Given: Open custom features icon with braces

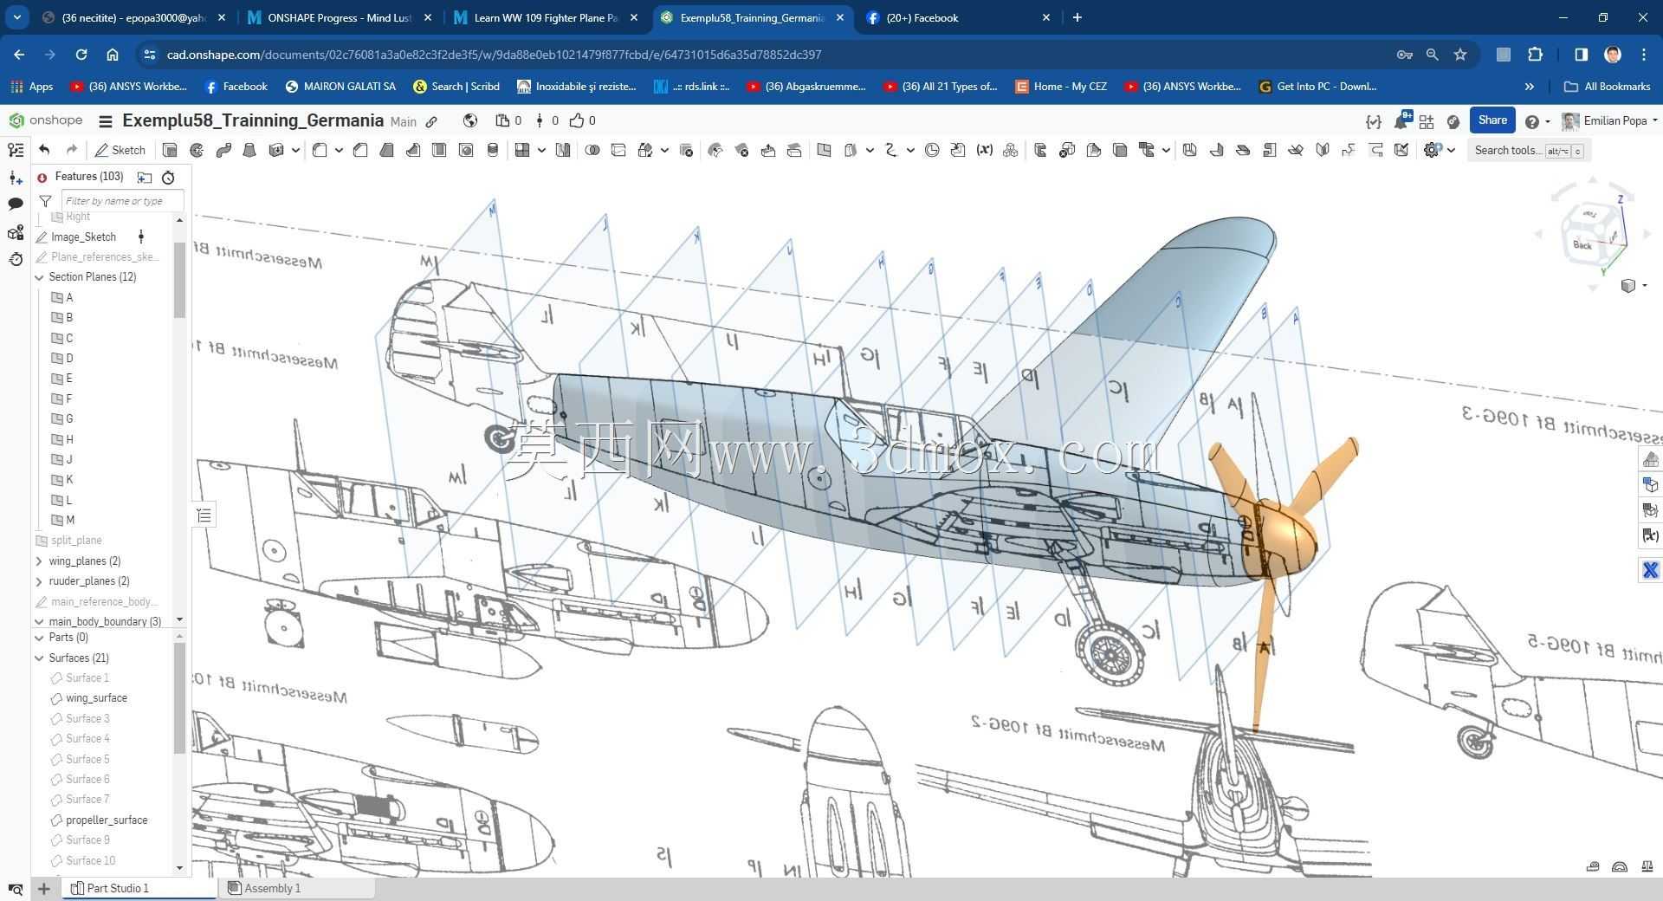Looking at the screenshot, I should 1374,121.
